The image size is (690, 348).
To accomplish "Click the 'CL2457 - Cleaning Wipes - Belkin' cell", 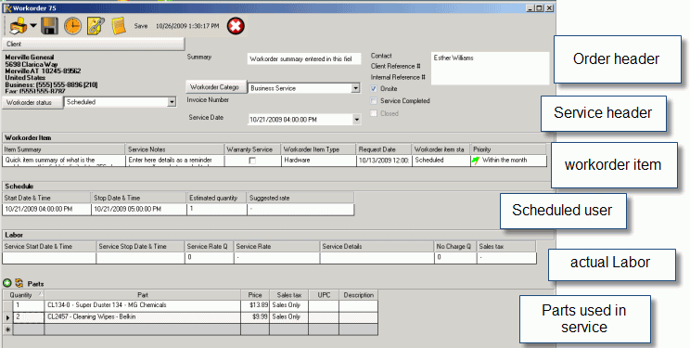I will click(x=143, y=317).
